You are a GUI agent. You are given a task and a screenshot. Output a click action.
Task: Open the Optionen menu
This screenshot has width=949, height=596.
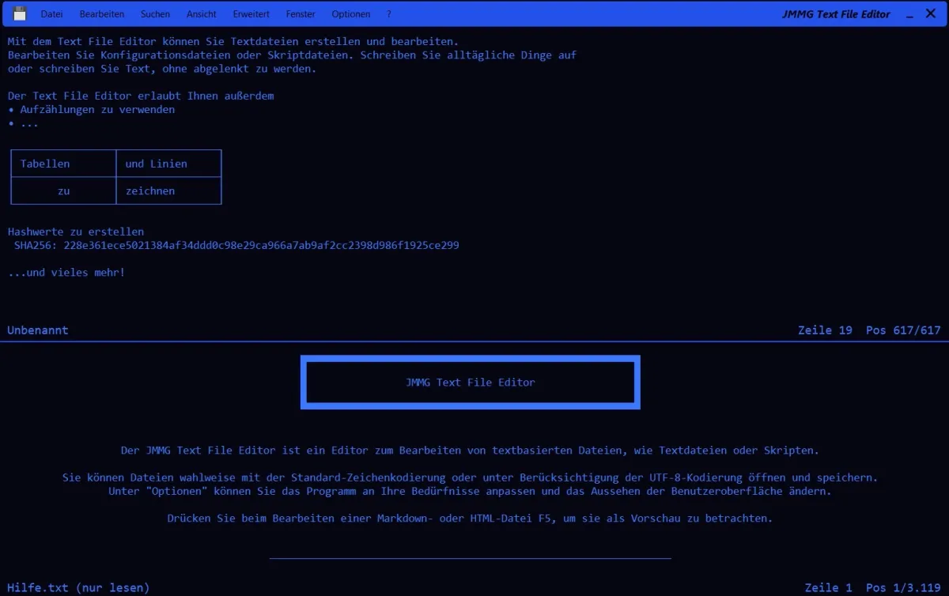(351, 14)
